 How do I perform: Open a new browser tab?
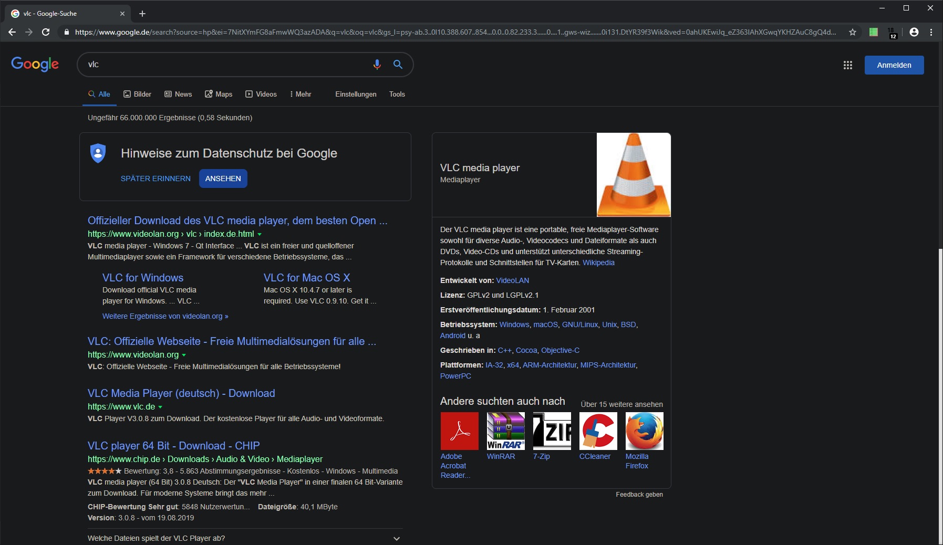click(142, 14)
